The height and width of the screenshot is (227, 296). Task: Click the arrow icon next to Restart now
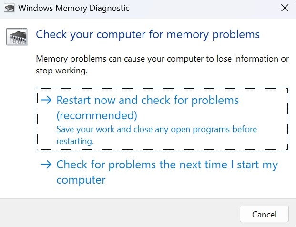pyautogui.click(x=46, y=101)
